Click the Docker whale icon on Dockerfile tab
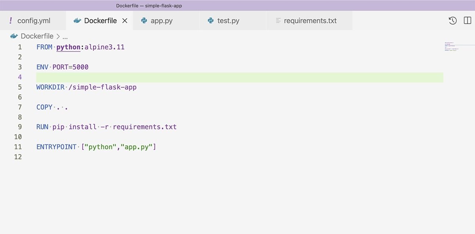 77,21
